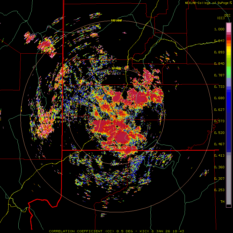Click the 0.413 legend value

(x=219, y=156)
